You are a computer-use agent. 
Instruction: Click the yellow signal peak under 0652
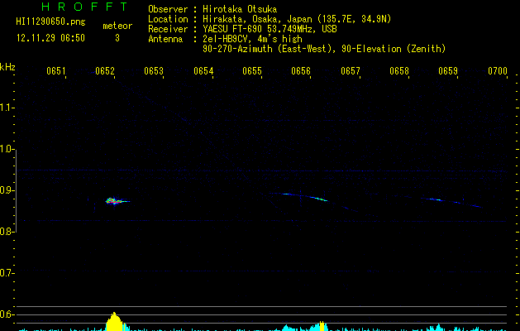coord(114,321)
